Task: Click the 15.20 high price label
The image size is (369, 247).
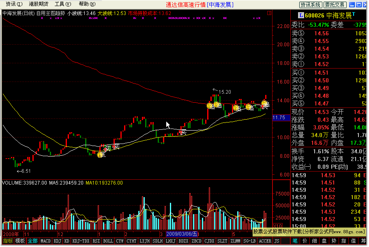Action: 225,92
